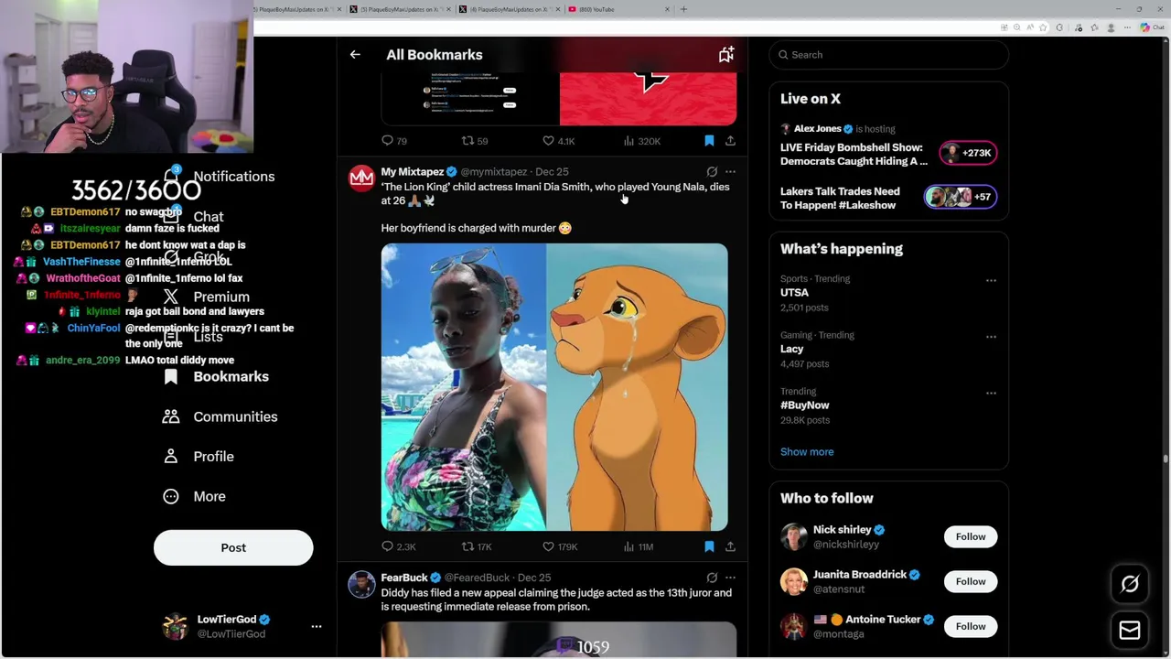The height and width of the screenshot is (659, 1171).
Task: Follow Juanita Broaddrick
Action: click(971, 581)
